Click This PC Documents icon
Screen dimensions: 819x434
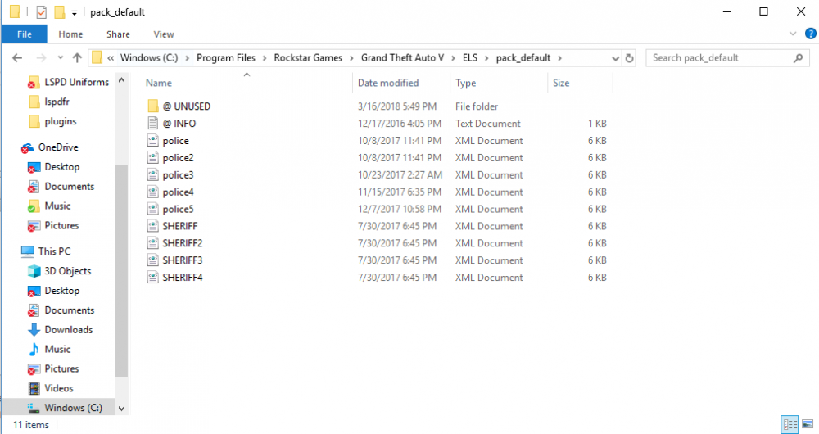click(34, 310)
